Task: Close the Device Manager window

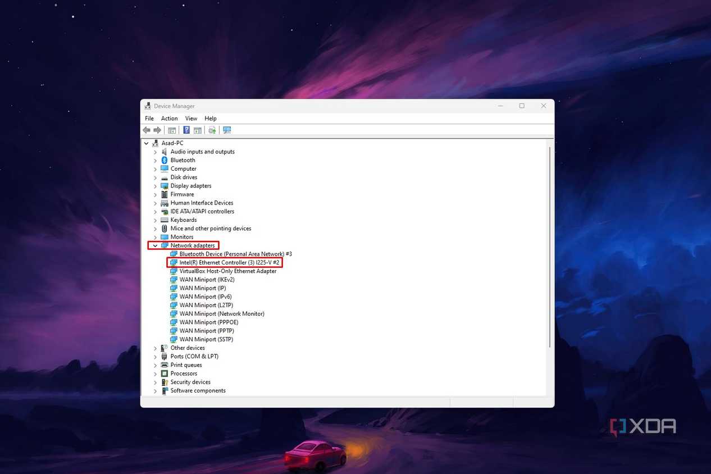Action: click(544, 106)
